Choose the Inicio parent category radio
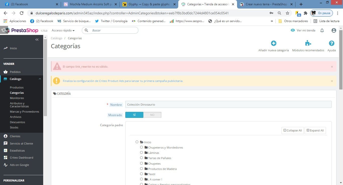 (x=137, y=142)
